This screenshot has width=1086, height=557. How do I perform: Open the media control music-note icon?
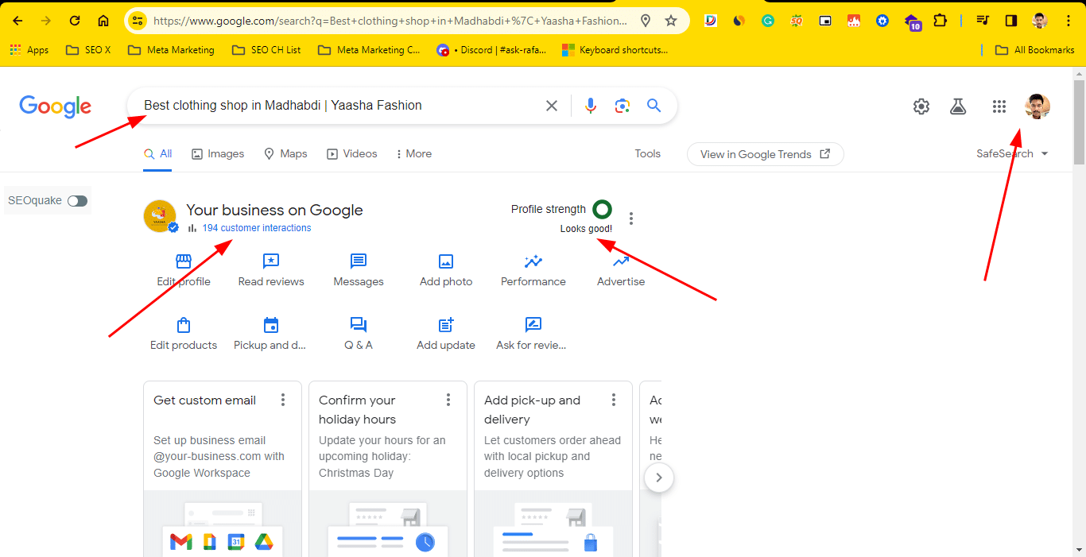pyautogui.click(x=983, y=21)
